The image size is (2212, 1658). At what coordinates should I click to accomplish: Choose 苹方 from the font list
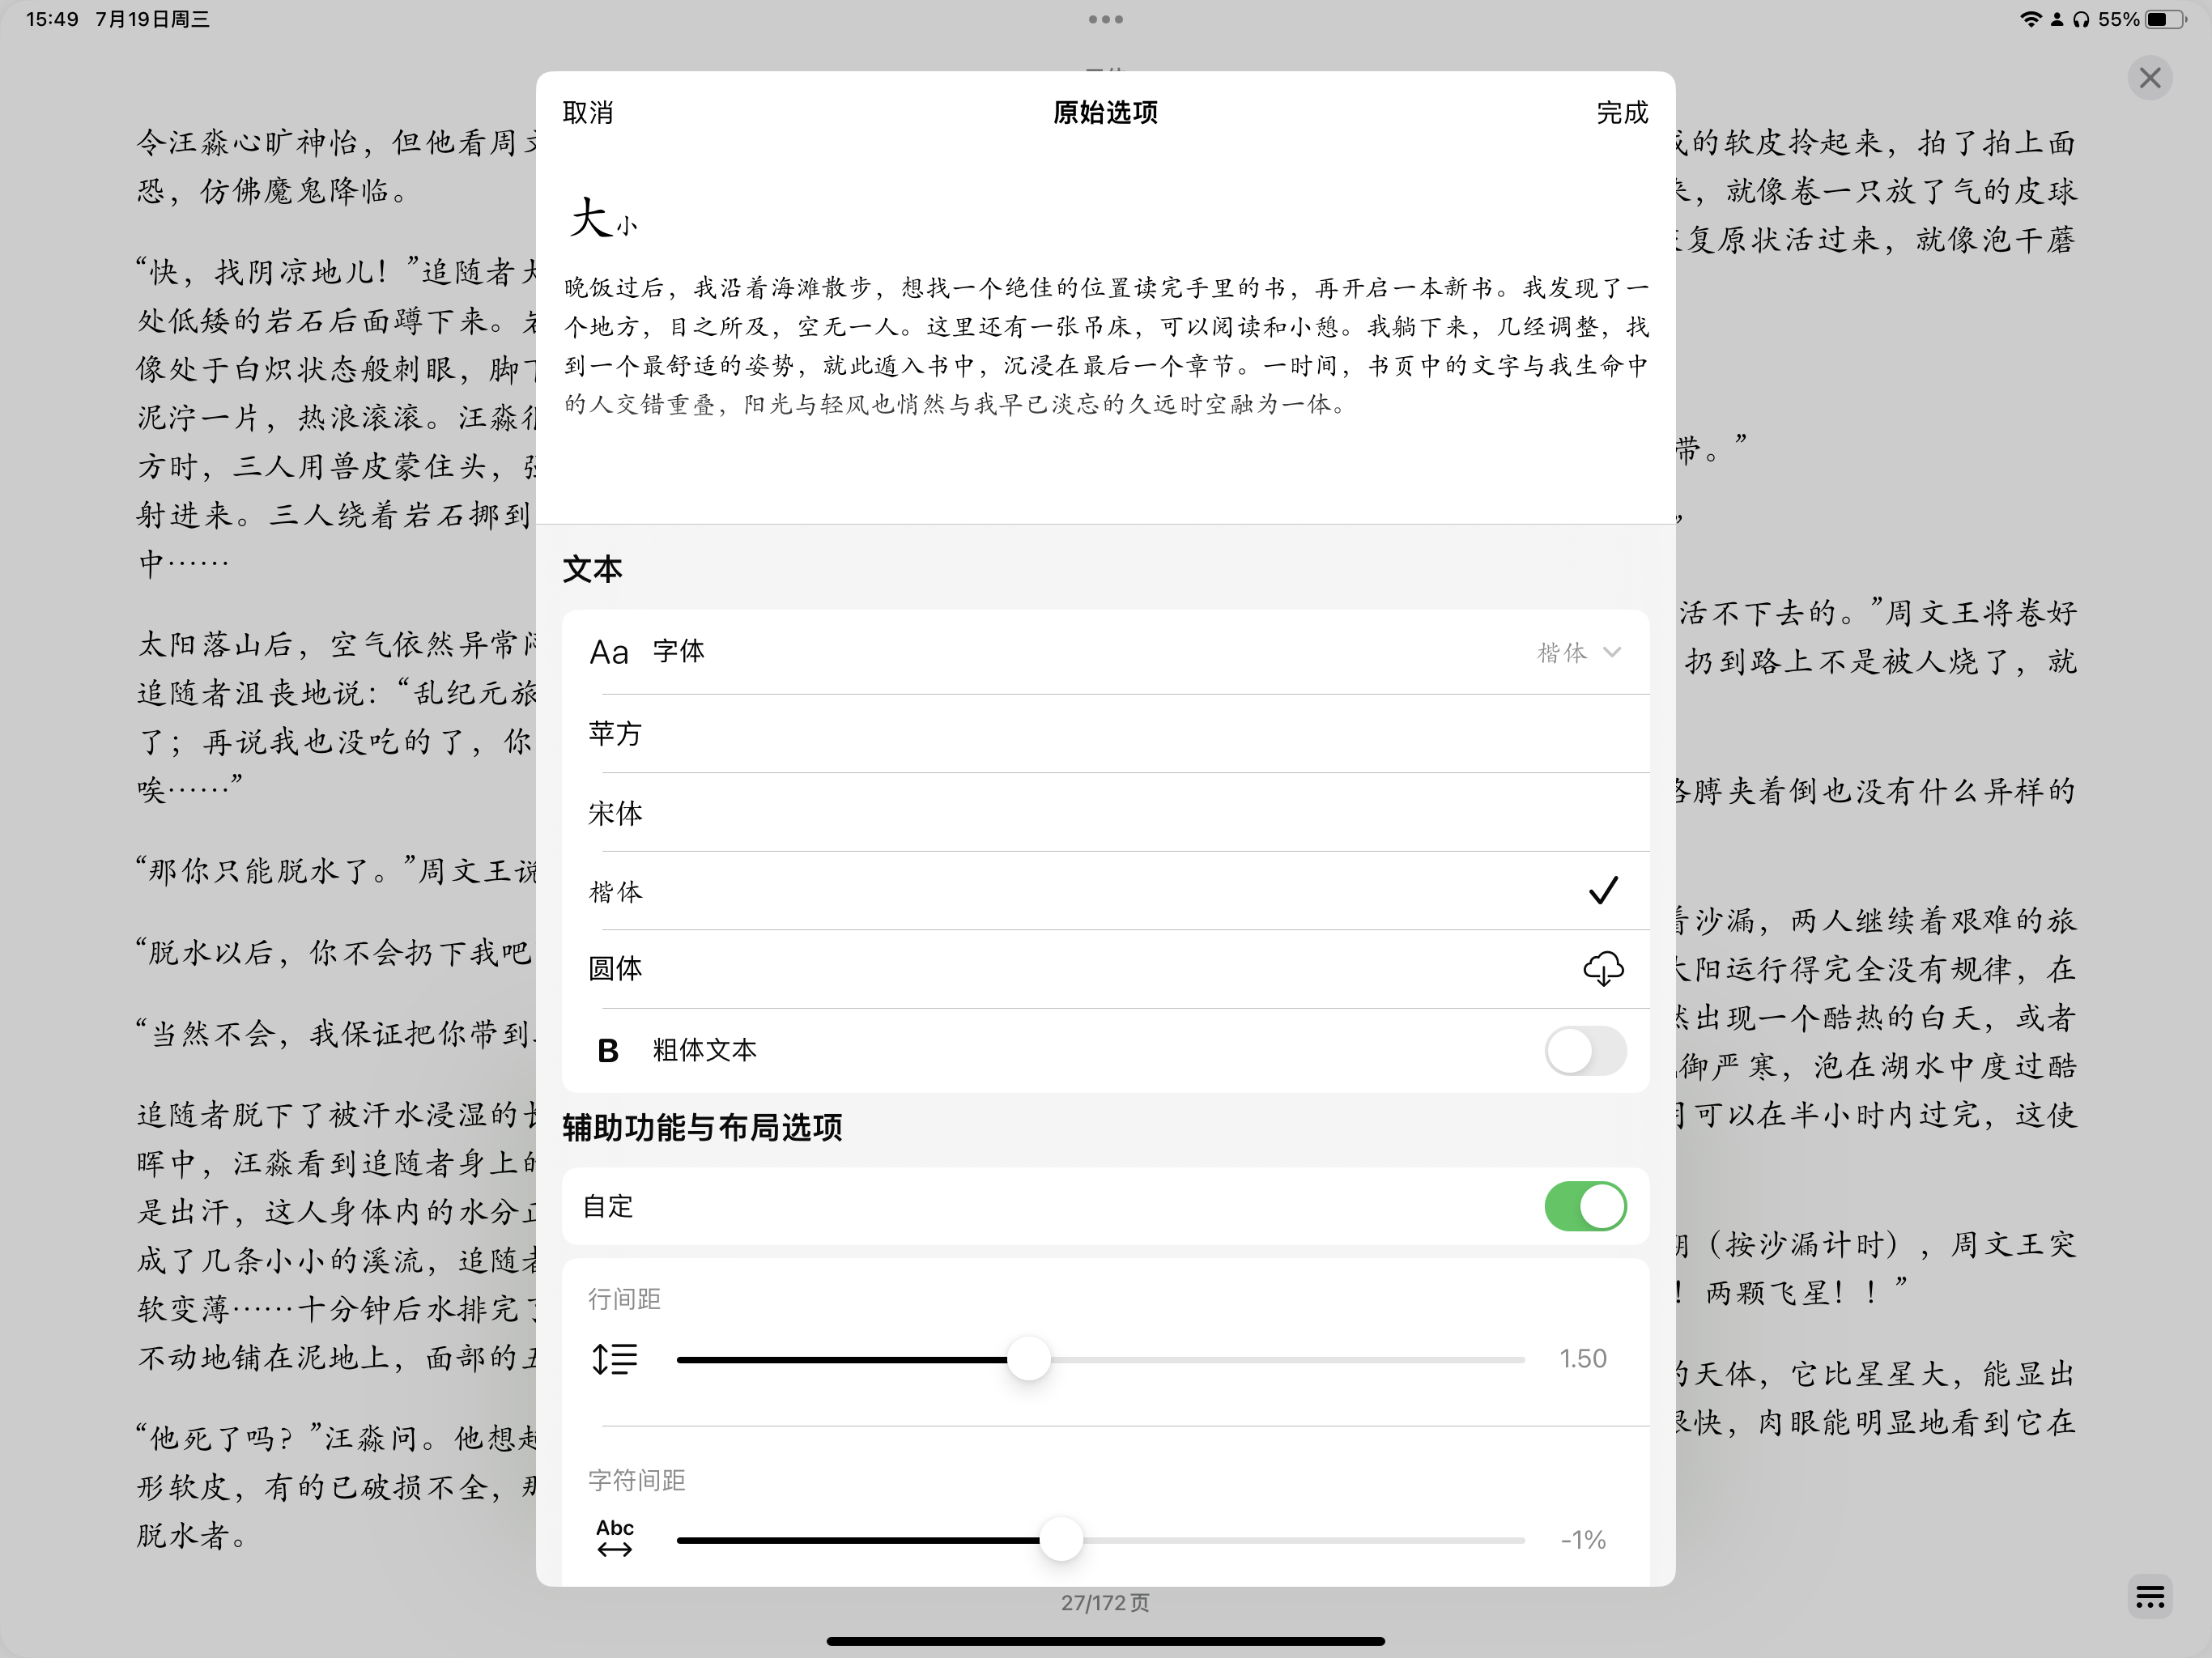pos(615,733)
